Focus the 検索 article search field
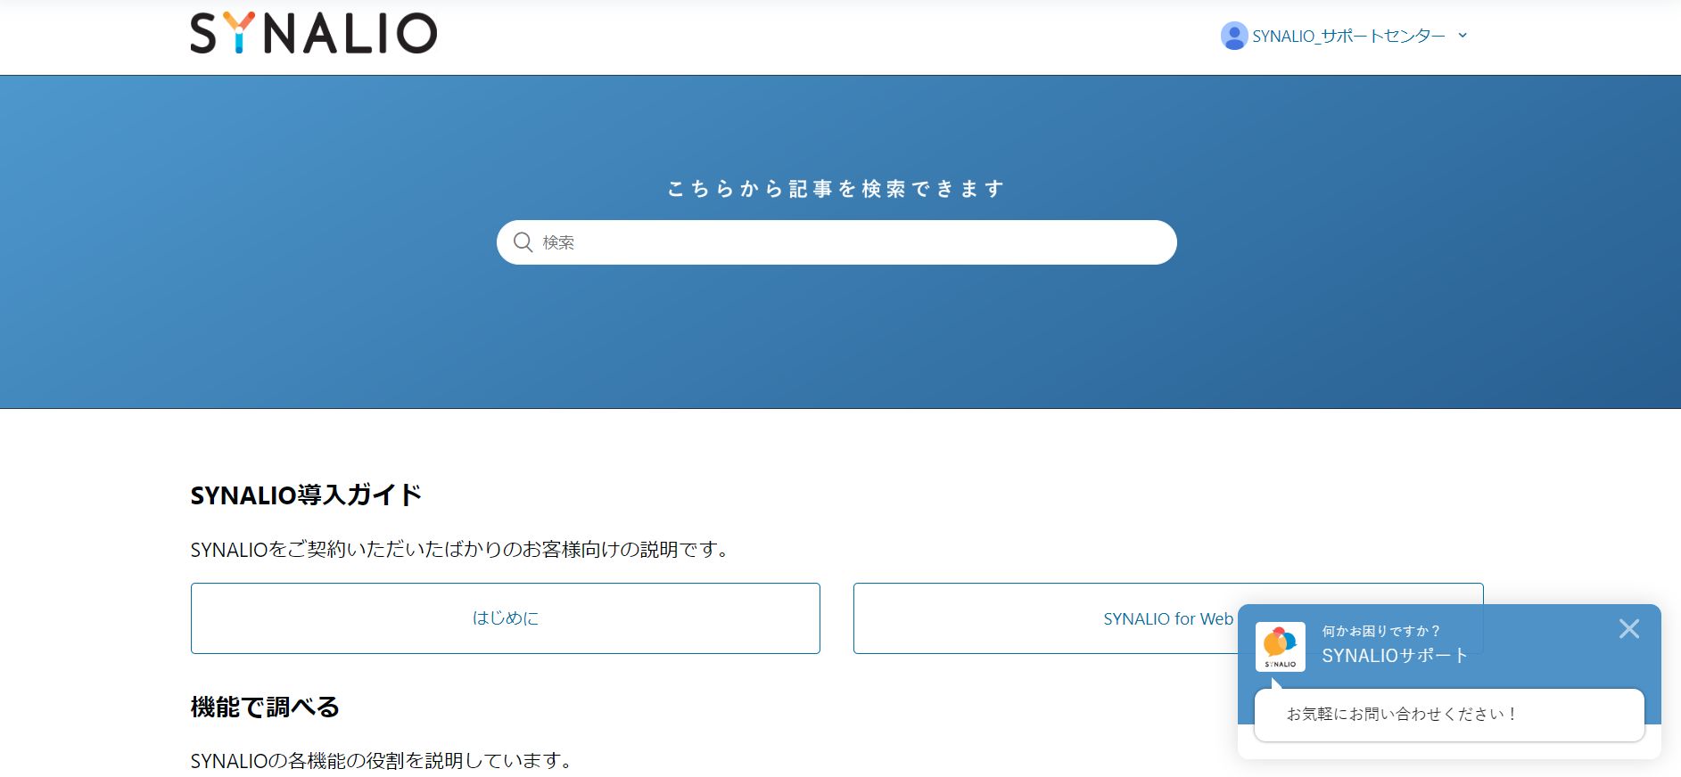 click(836, 242)
